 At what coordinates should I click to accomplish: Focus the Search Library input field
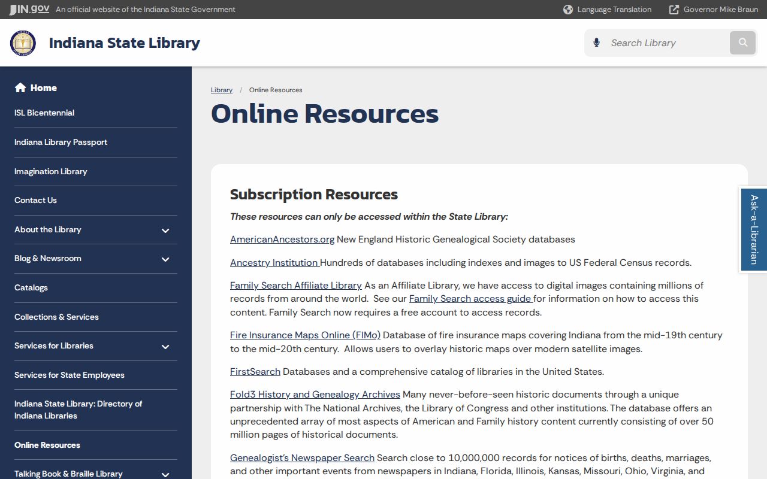coord(666,43)
